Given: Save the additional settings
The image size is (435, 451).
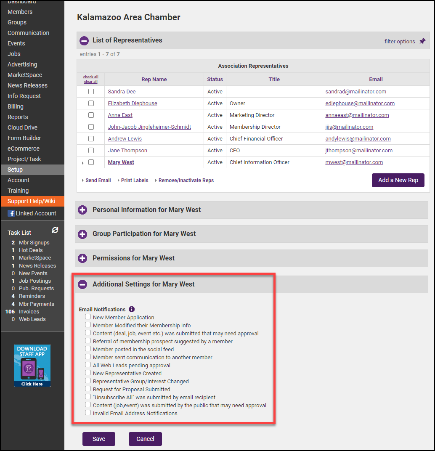Looking at the screenshot, I should pos(99,439).
